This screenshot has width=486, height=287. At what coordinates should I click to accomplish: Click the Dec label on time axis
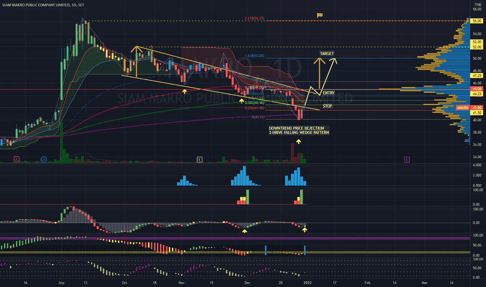click(x=247, y=283)
